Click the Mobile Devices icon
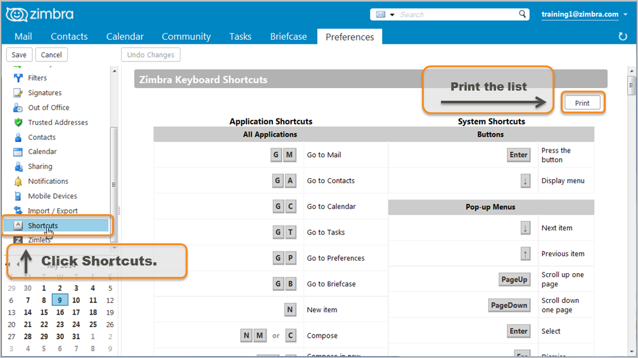This screenshot has height=358, width=638. [18, 196]
